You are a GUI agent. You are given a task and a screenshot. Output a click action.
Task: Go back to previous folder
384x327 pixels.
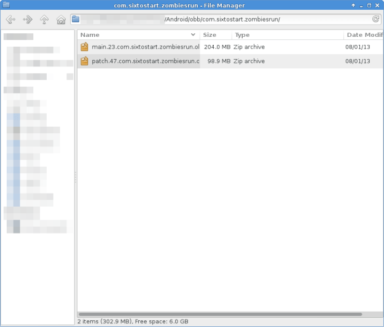tap(10, 19)
